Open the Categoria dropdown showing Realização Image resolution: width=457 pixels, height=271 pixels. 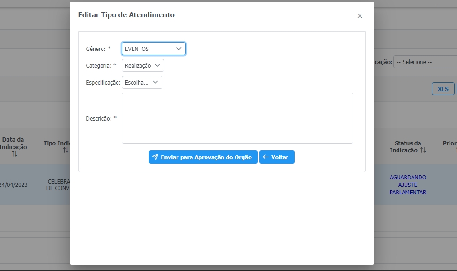[x=143, y=65]
